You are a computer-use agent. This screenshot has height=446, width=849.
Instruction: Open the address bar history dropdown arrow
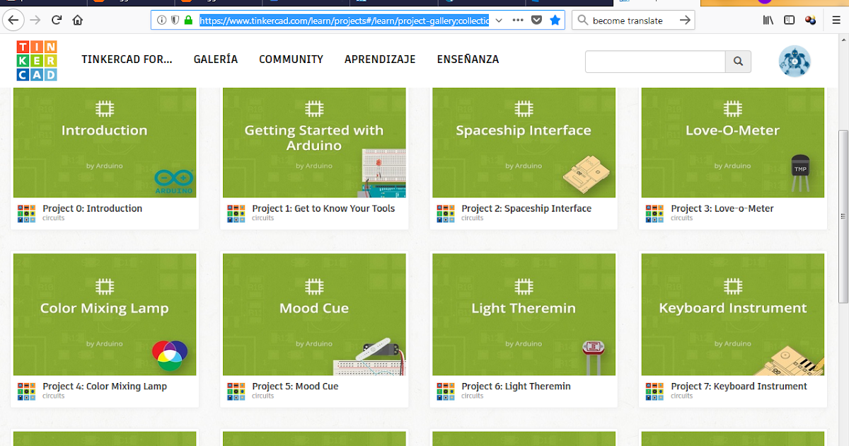[499, 20]
